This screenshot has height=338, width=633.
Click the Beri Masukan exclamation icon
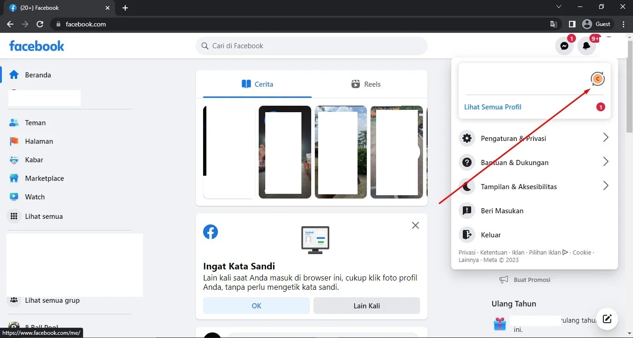(467, 210)
